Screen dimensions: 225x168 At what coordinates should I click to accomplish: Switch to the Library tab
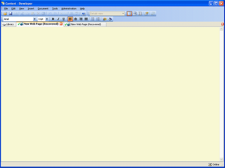pyautogui.click(x=8, y=24)
